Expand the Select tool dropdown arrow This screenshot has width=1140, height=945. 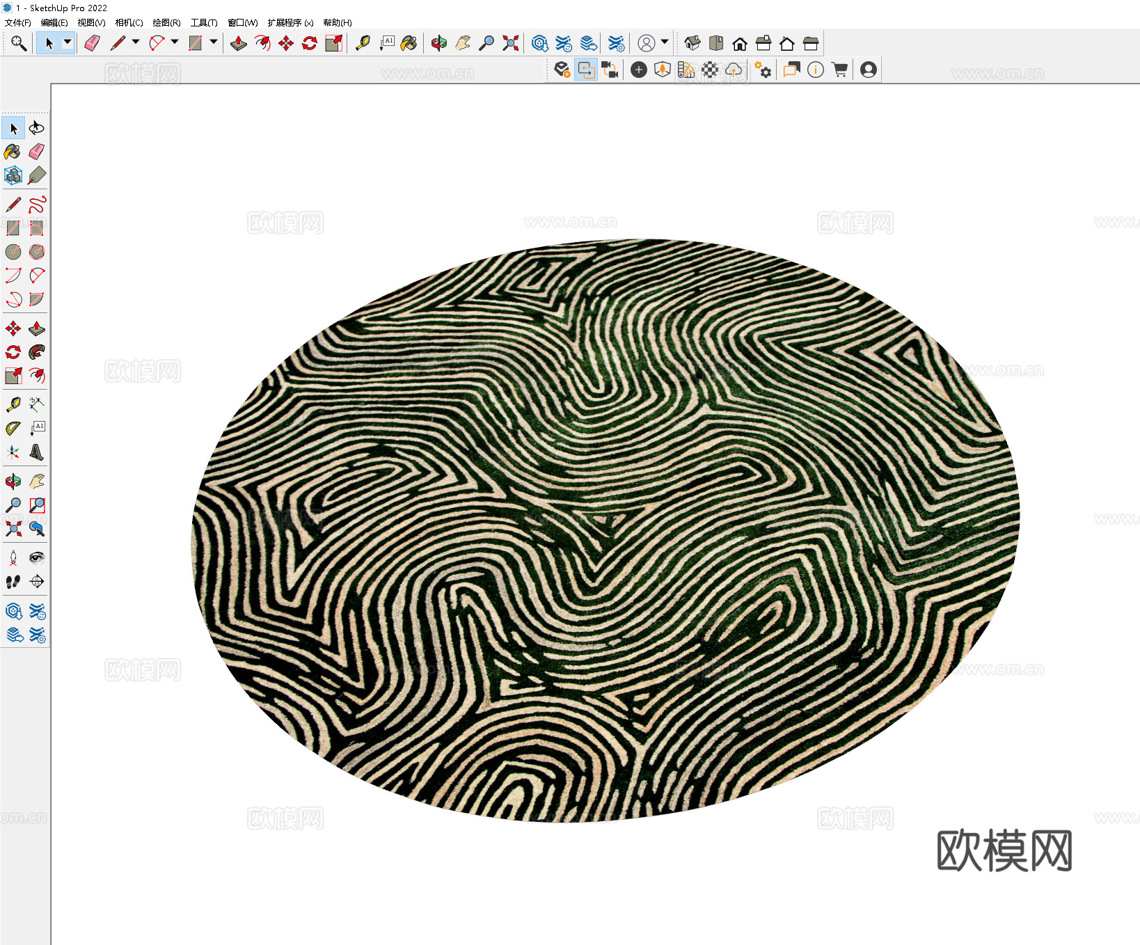68,42
